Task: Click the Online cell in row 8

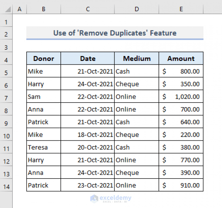Action: point(137,109)
